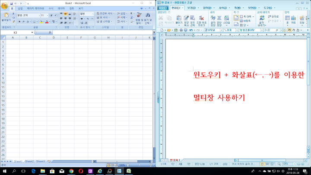Click the Windows Start button
311x175 pixels.
click(x=4, y=171)
